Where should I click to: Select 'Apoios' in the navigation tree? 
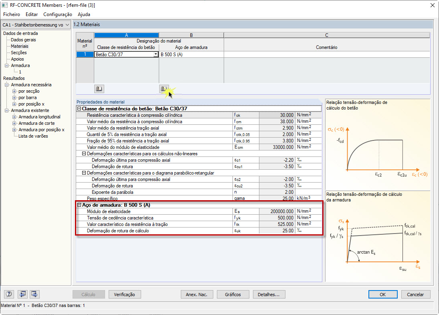[17, 59]
